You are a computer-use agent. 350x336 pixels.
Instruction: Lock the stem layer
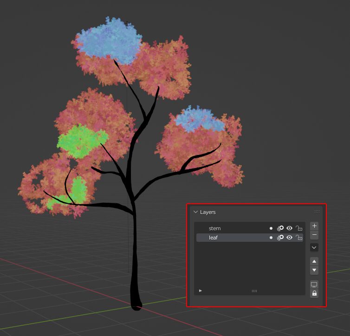tap(299, 228)
